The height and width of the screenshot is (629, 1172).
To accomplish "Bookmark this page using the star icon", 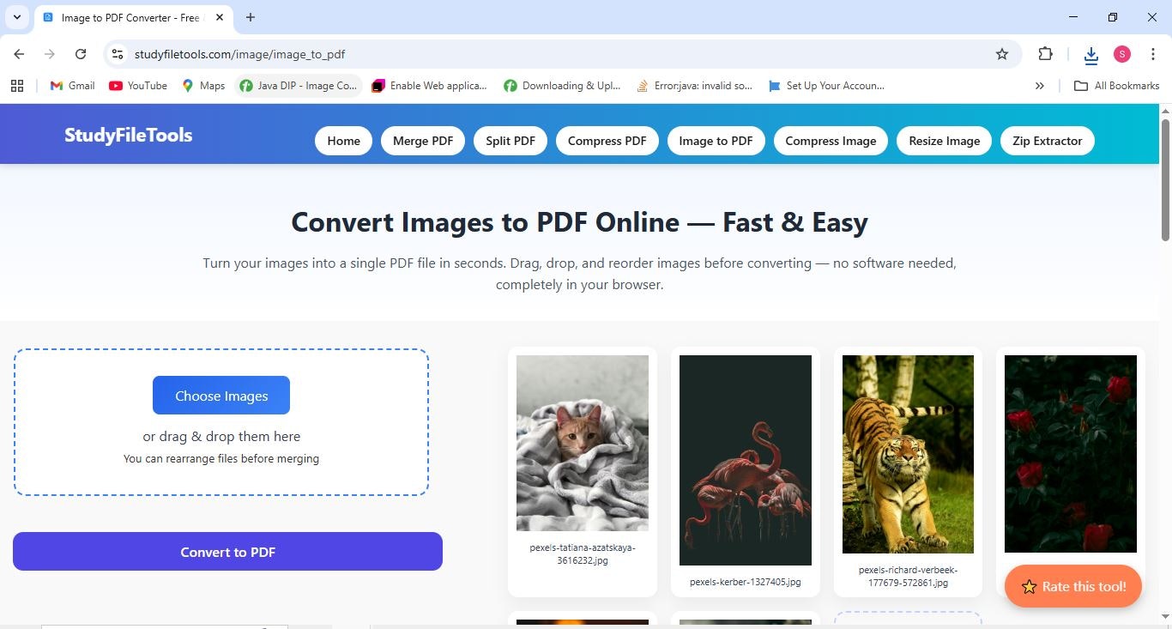I will [1001, 54].
